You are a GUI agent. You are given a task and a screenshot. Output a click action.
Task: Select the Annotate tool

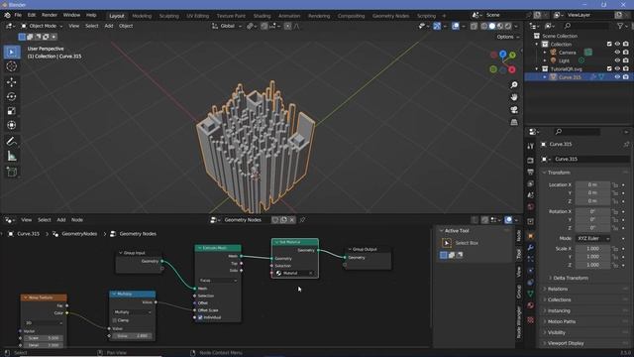tap(11, 141)
